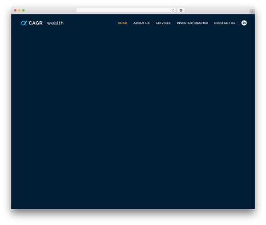
Task: Open the LinkedIn icon in the header
Action: click(x=244, y=23)
